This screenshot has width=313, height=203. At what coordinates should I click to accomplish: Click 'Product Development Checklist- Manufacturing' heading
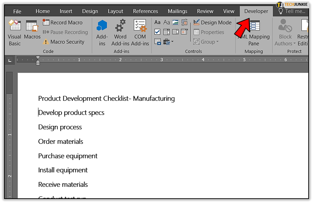click(107, 98)
